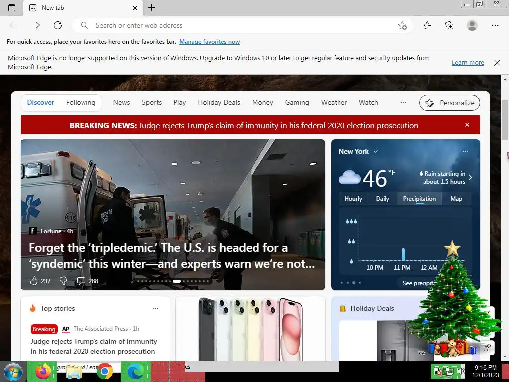
Task: Click the Personalize button
Action: pos(449,103)
